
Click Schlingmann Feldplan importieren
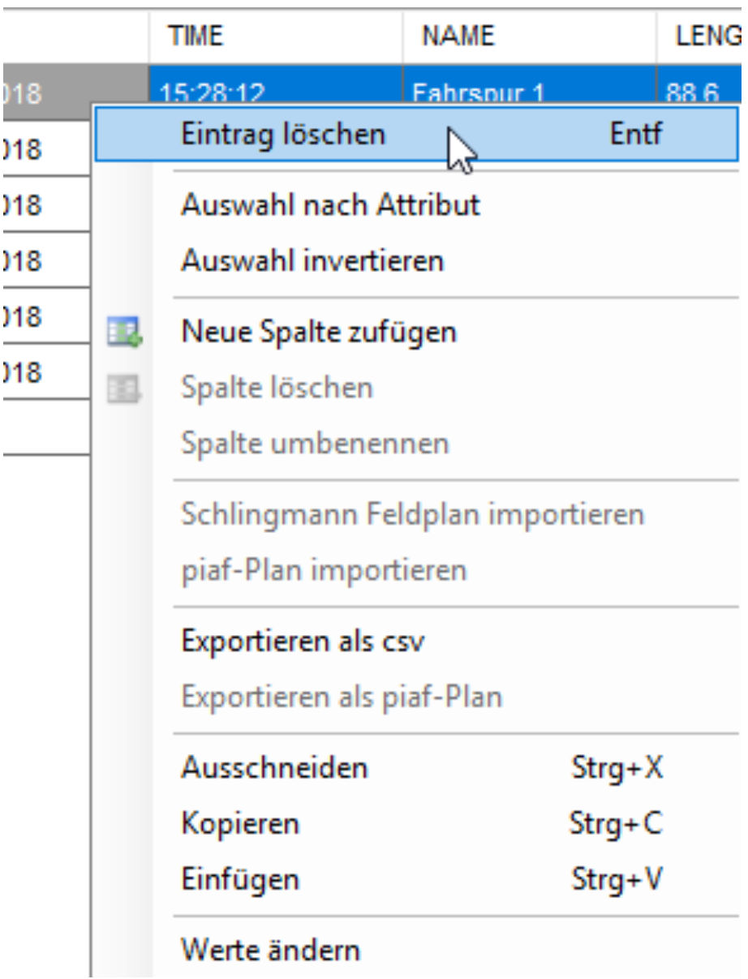coord(412,514)
